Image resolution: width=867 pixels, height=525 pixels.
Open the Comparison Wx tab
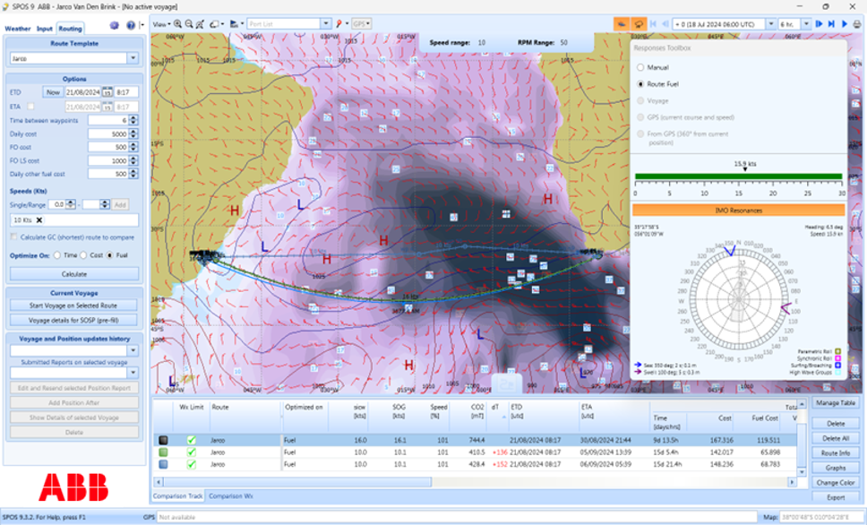coord(230,496)
